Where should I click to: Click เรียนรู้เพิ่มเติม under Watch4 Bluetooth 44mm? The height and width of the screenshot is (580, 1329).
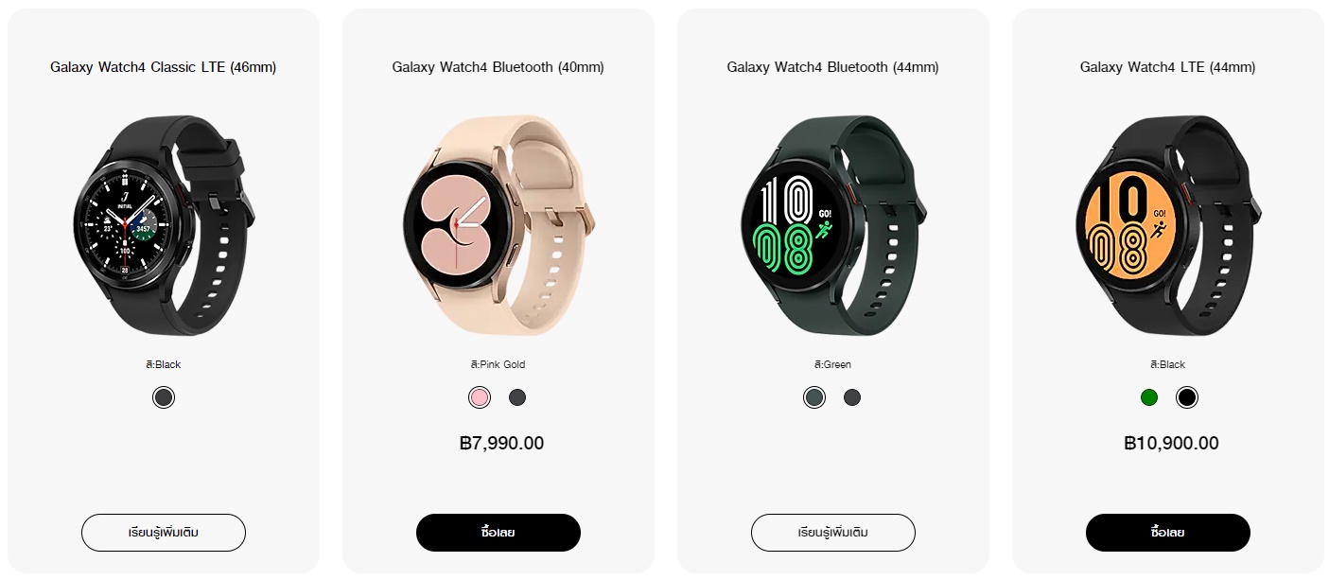tap(833, 533)
